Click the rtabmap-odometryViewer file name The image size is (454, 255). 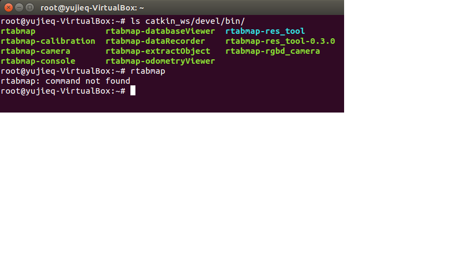pyautogui.click(x=160, y=61)
